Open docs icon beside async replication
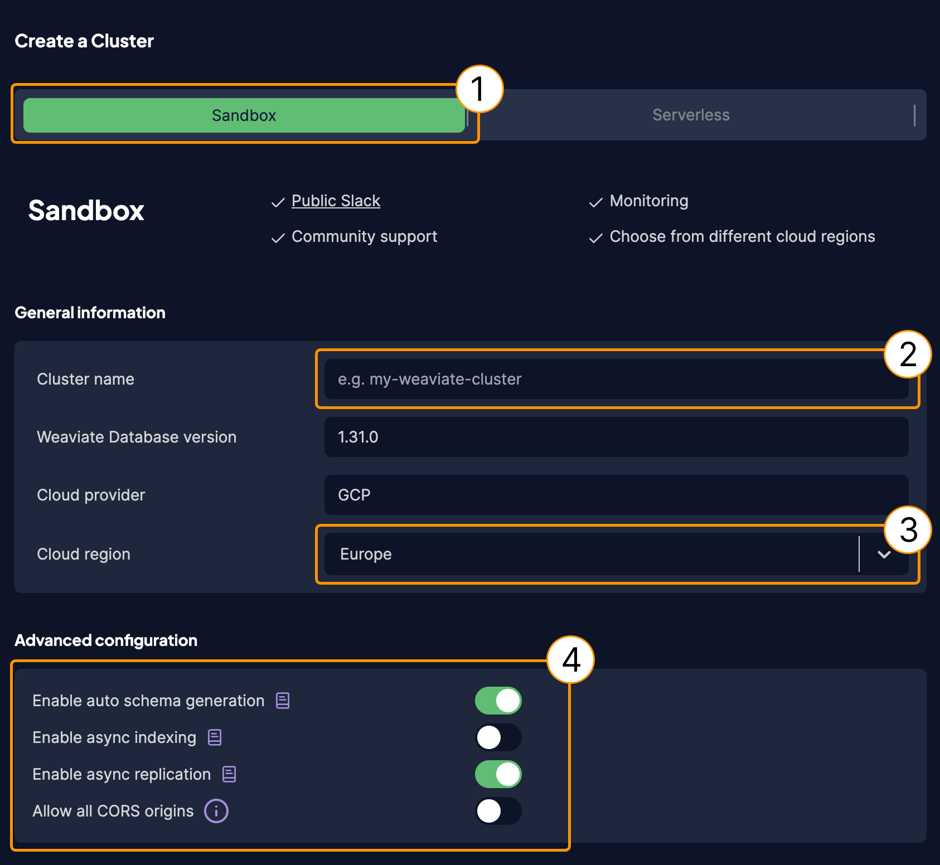 point(229,774)
